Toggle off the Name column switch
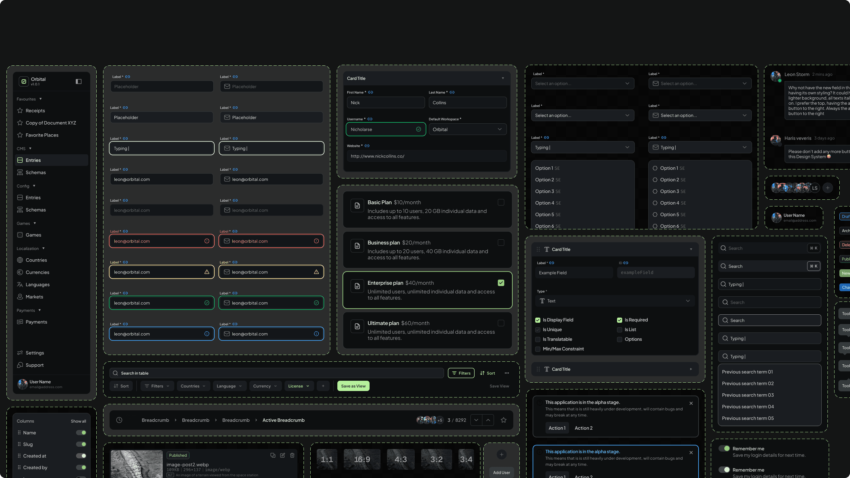Screen dimensions: 850x478 [x=81, y=433]
